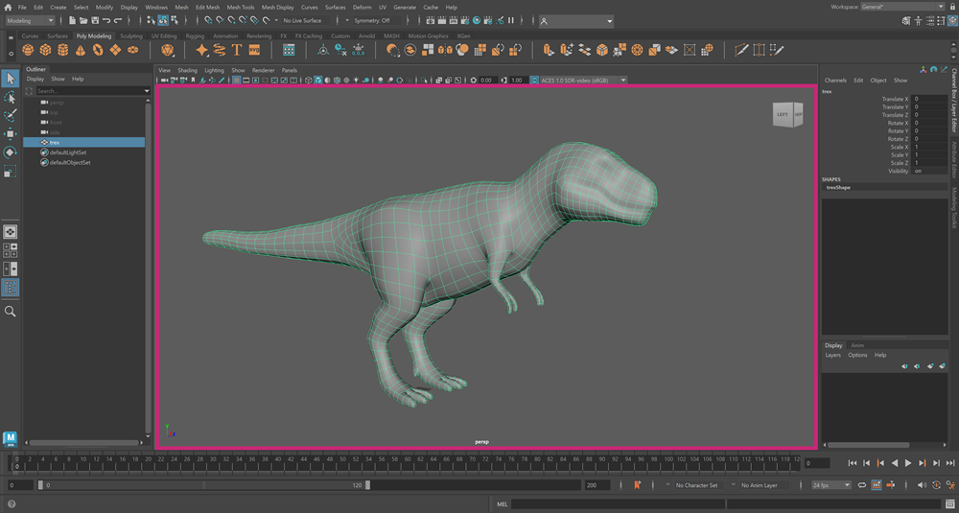Select the polygon Type text tool icon
The width and height of the screenshot is (959, 513).
[x=237, y=50]
